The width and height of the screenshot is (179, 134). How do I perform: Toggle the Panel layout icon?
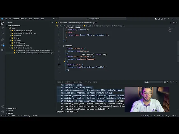click(159, 19)
